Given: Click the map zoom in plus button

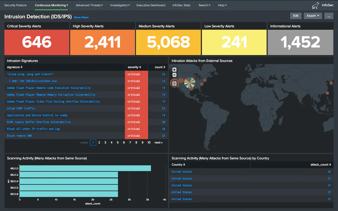Looking at the screenshot, I should (x=174, y=70).
